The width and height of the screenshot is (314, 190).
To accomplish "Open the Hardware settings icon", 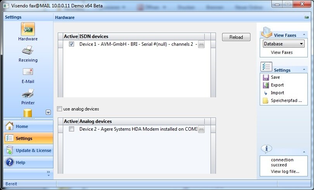I will pyautogui.click(x=28, y=29).
